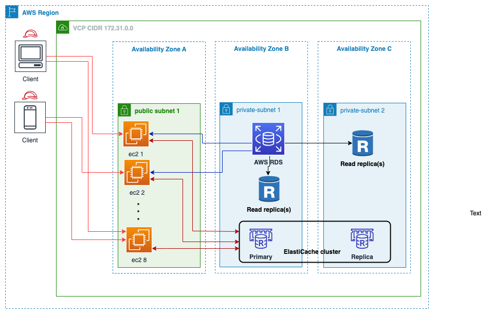This screenshot has width=491, height=314.
Task: Select the ElastiCache Replica node icon
Action: click(x=362, y=239)
